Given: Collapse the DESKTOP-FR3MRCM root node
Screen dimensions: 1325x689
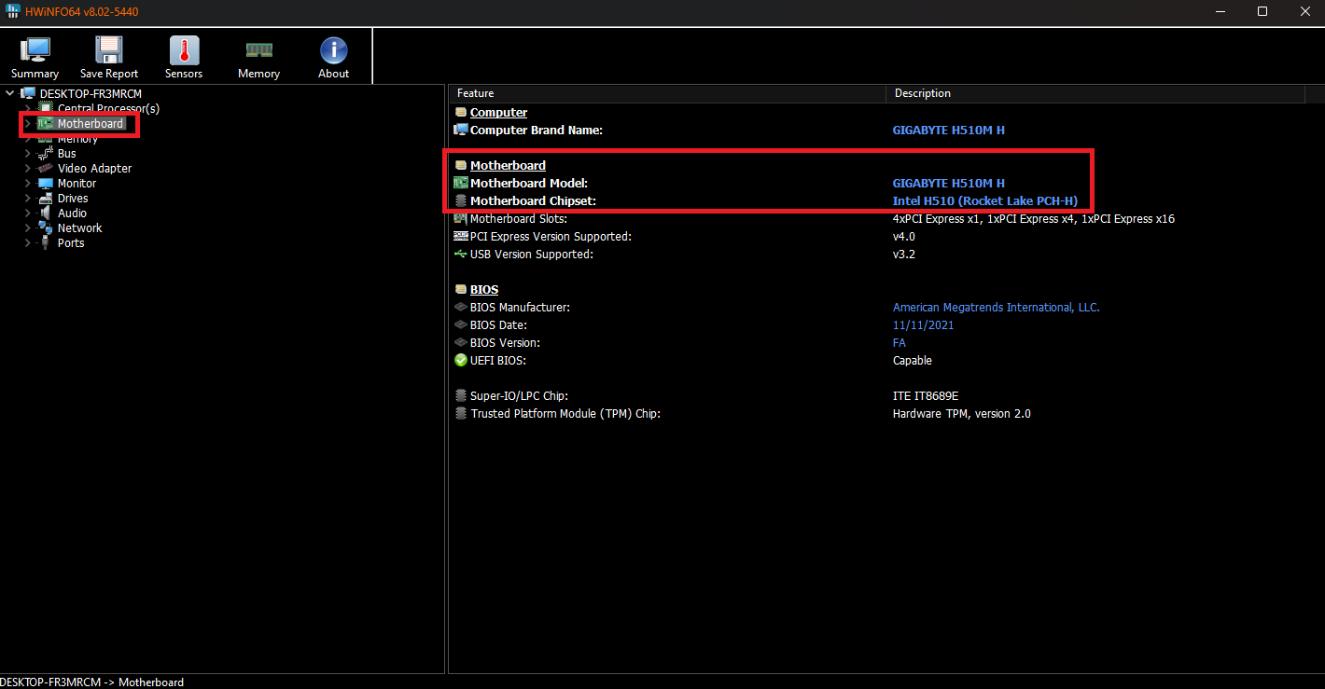Looking at the screenshot, I should (x=9, y=93).
